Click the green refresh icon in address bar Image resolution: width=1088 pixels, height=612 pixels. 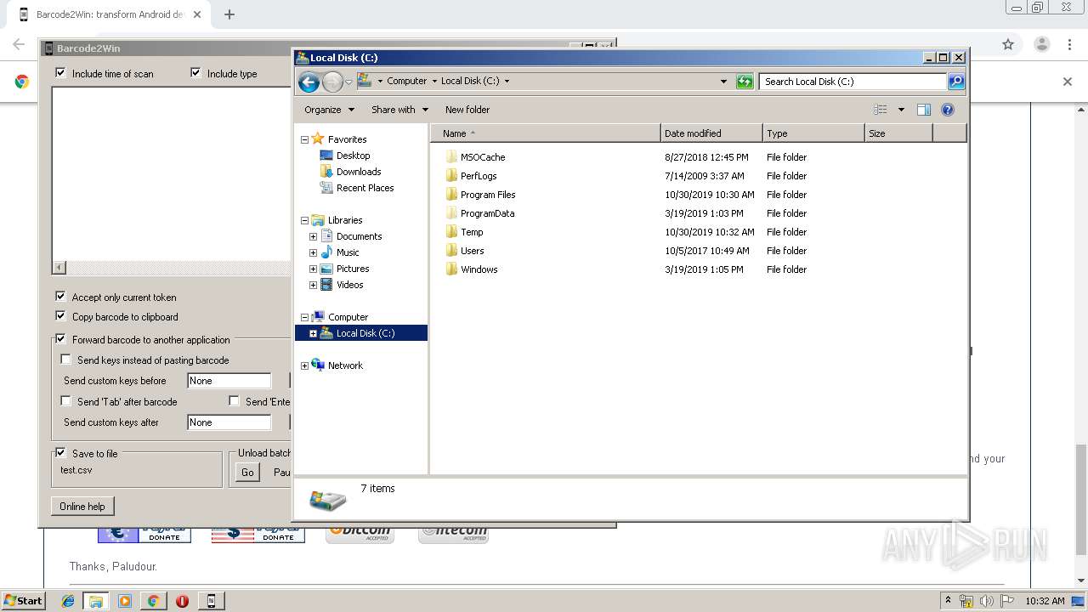(745, 82)
